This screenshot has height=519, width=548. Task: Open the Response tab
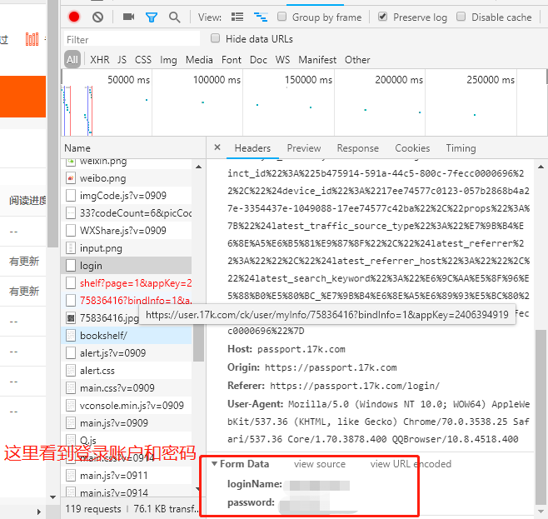pyautogui.click(x=358, y=148)
